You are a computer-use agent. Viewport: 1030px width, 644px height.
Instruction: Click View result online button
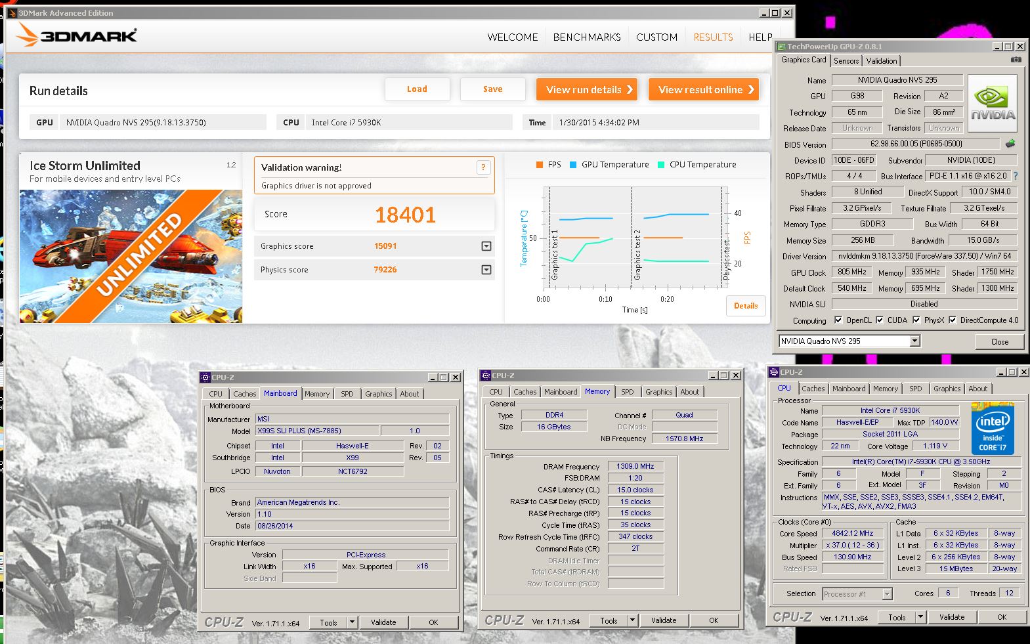[x=704, y=89]
